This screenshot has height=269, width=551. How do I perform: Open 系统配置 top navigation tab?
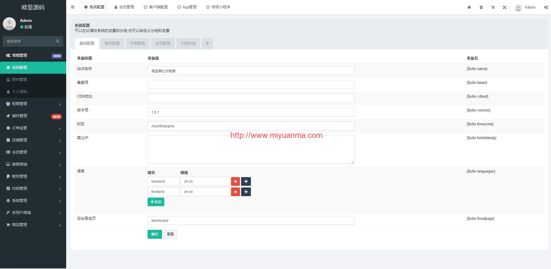point(94,7)
